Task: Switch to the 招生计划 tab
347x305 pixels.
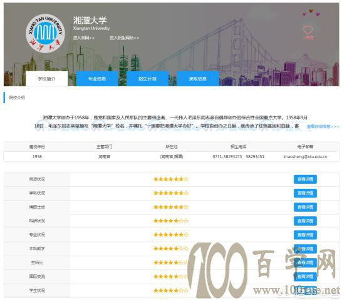Action: point(147,79)
